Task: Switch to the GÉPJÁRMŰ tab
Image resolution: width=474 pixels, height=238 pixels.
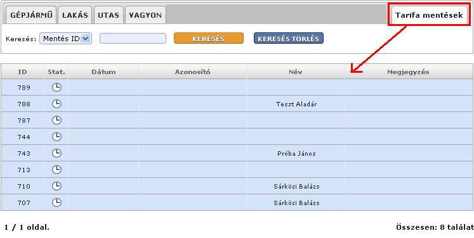Action: coord(29,15)
